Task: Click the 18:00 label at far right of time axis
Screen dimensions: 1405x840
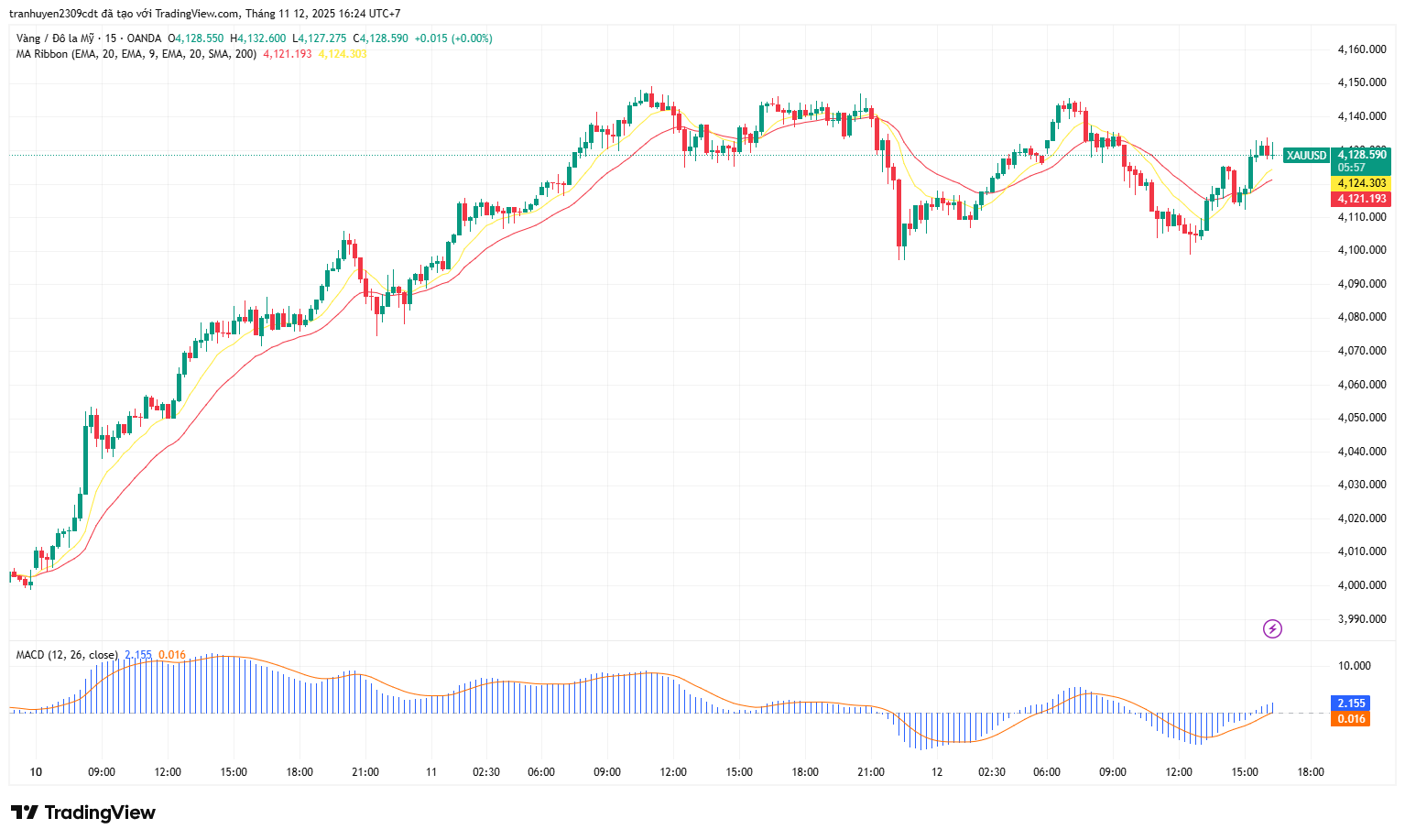Action: [x=1311, y=772]
